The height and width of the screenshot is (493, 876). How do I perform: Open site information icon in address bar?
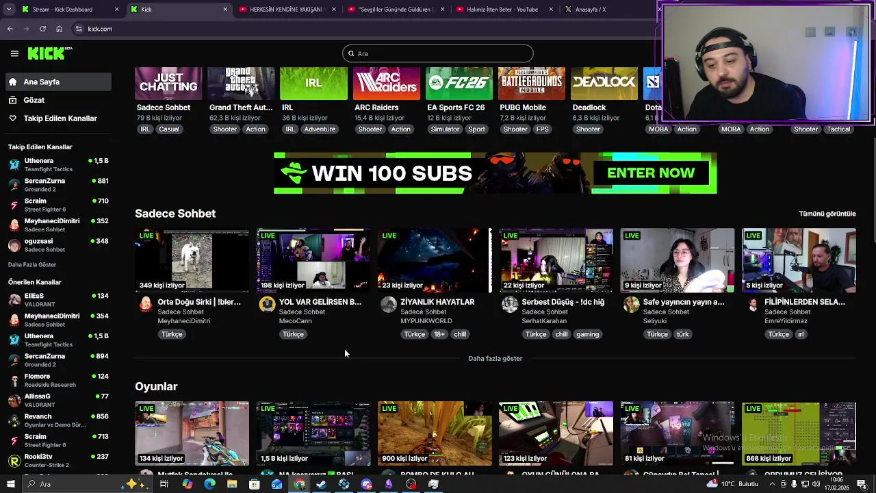click(x=79, y=29)
